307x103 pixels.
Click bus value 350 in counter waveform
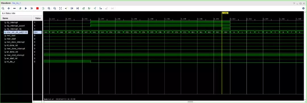tap(111, 32)
